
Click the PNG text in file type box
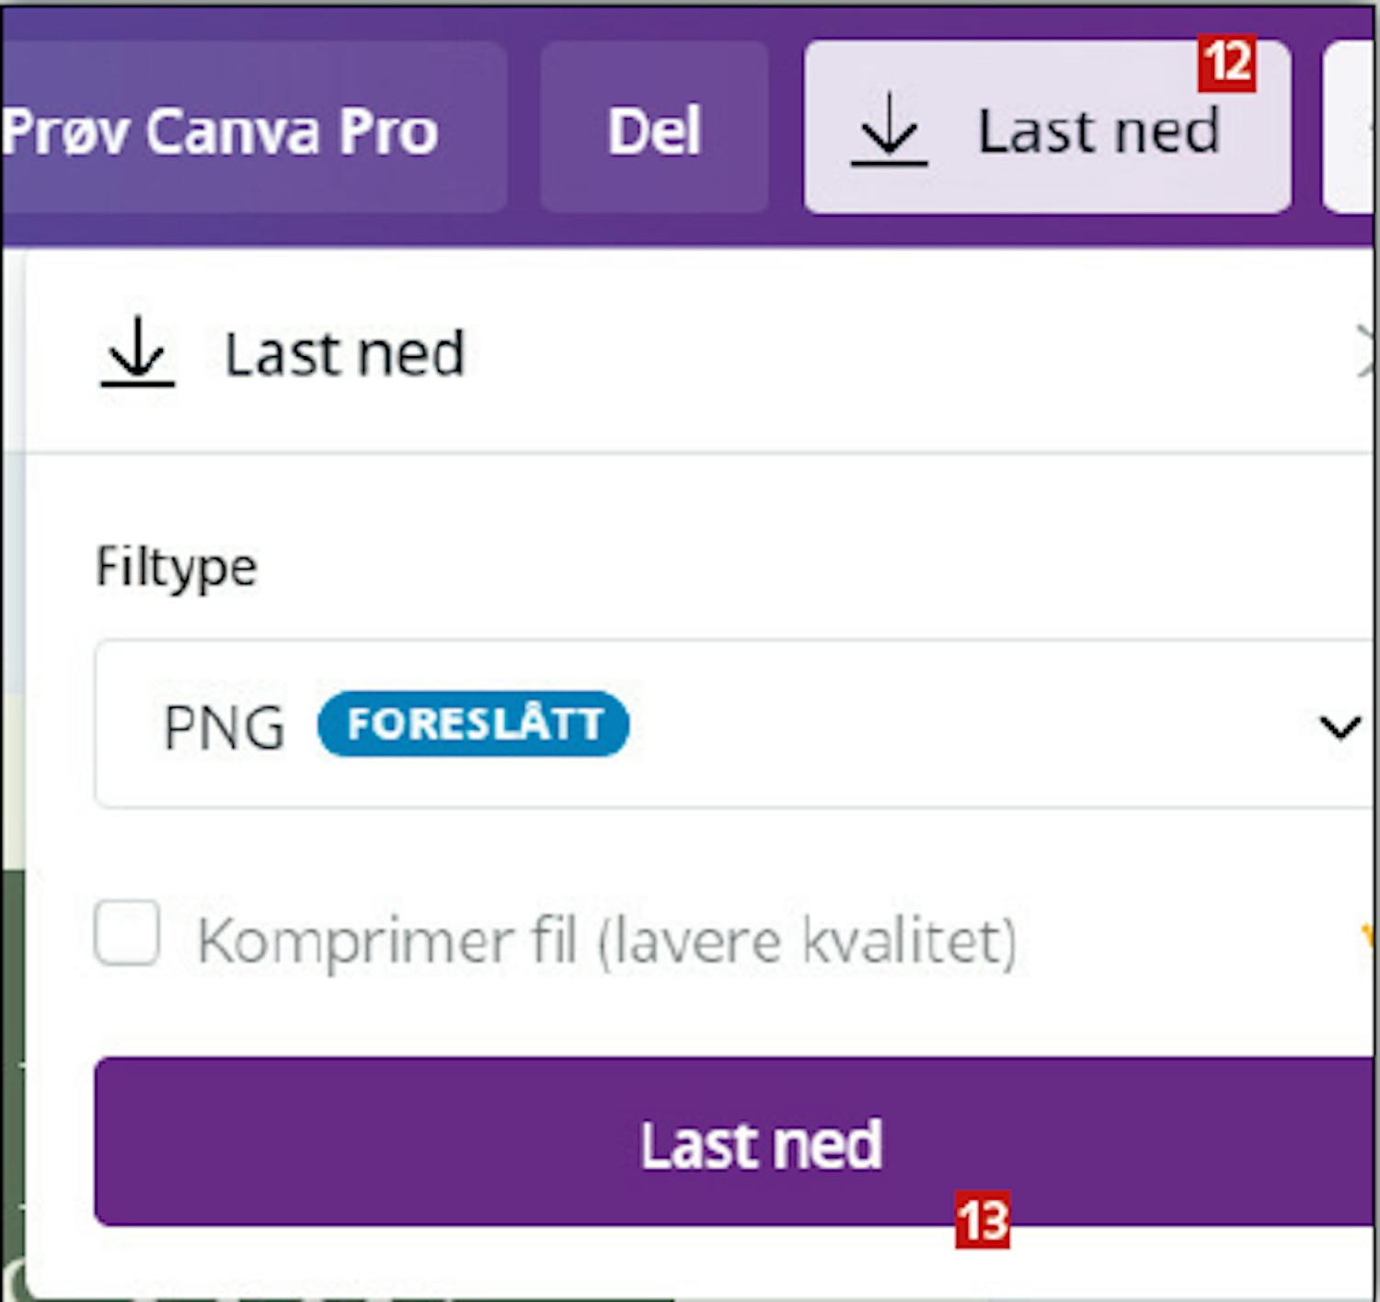(x=224, y=728)
